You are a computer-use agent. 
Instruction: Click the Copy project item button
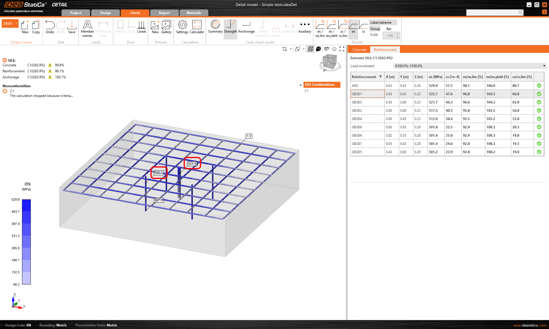tap(36, 27)
